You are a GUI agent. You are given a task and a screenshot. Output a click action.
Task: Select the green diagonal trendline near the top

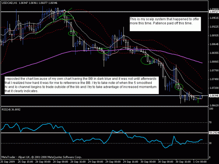click(x=54, y=21)
